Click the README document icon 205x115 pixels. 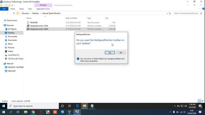click(28, 23)
